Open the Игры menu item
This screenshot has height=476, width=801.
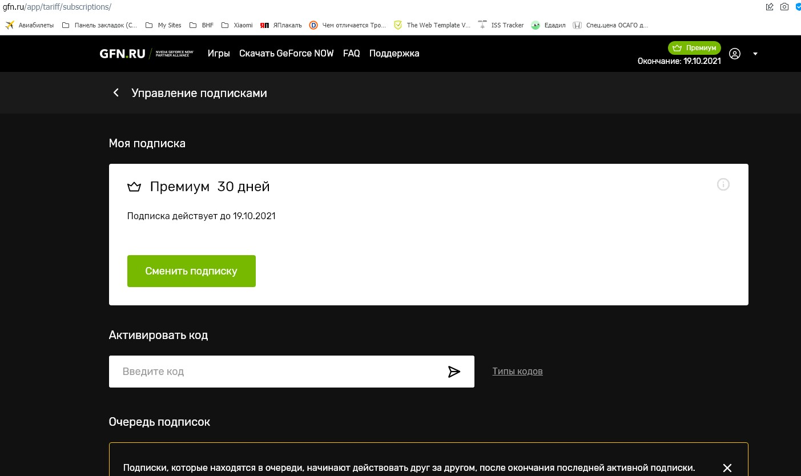[219, 53]
